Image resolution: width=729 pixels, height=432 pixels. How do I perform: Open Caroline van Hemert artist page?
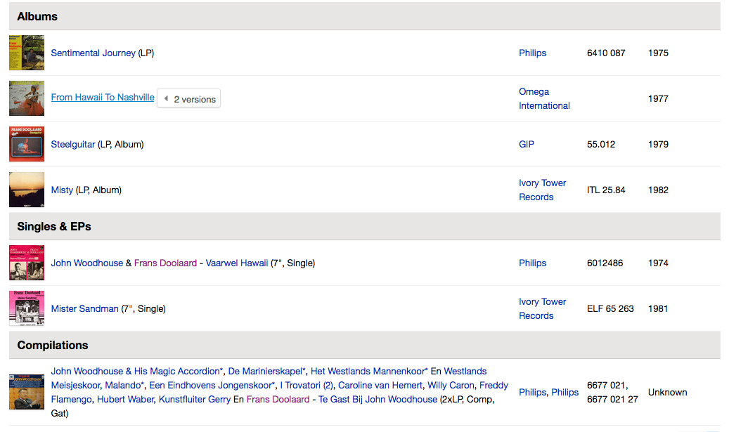click(380, 386)
